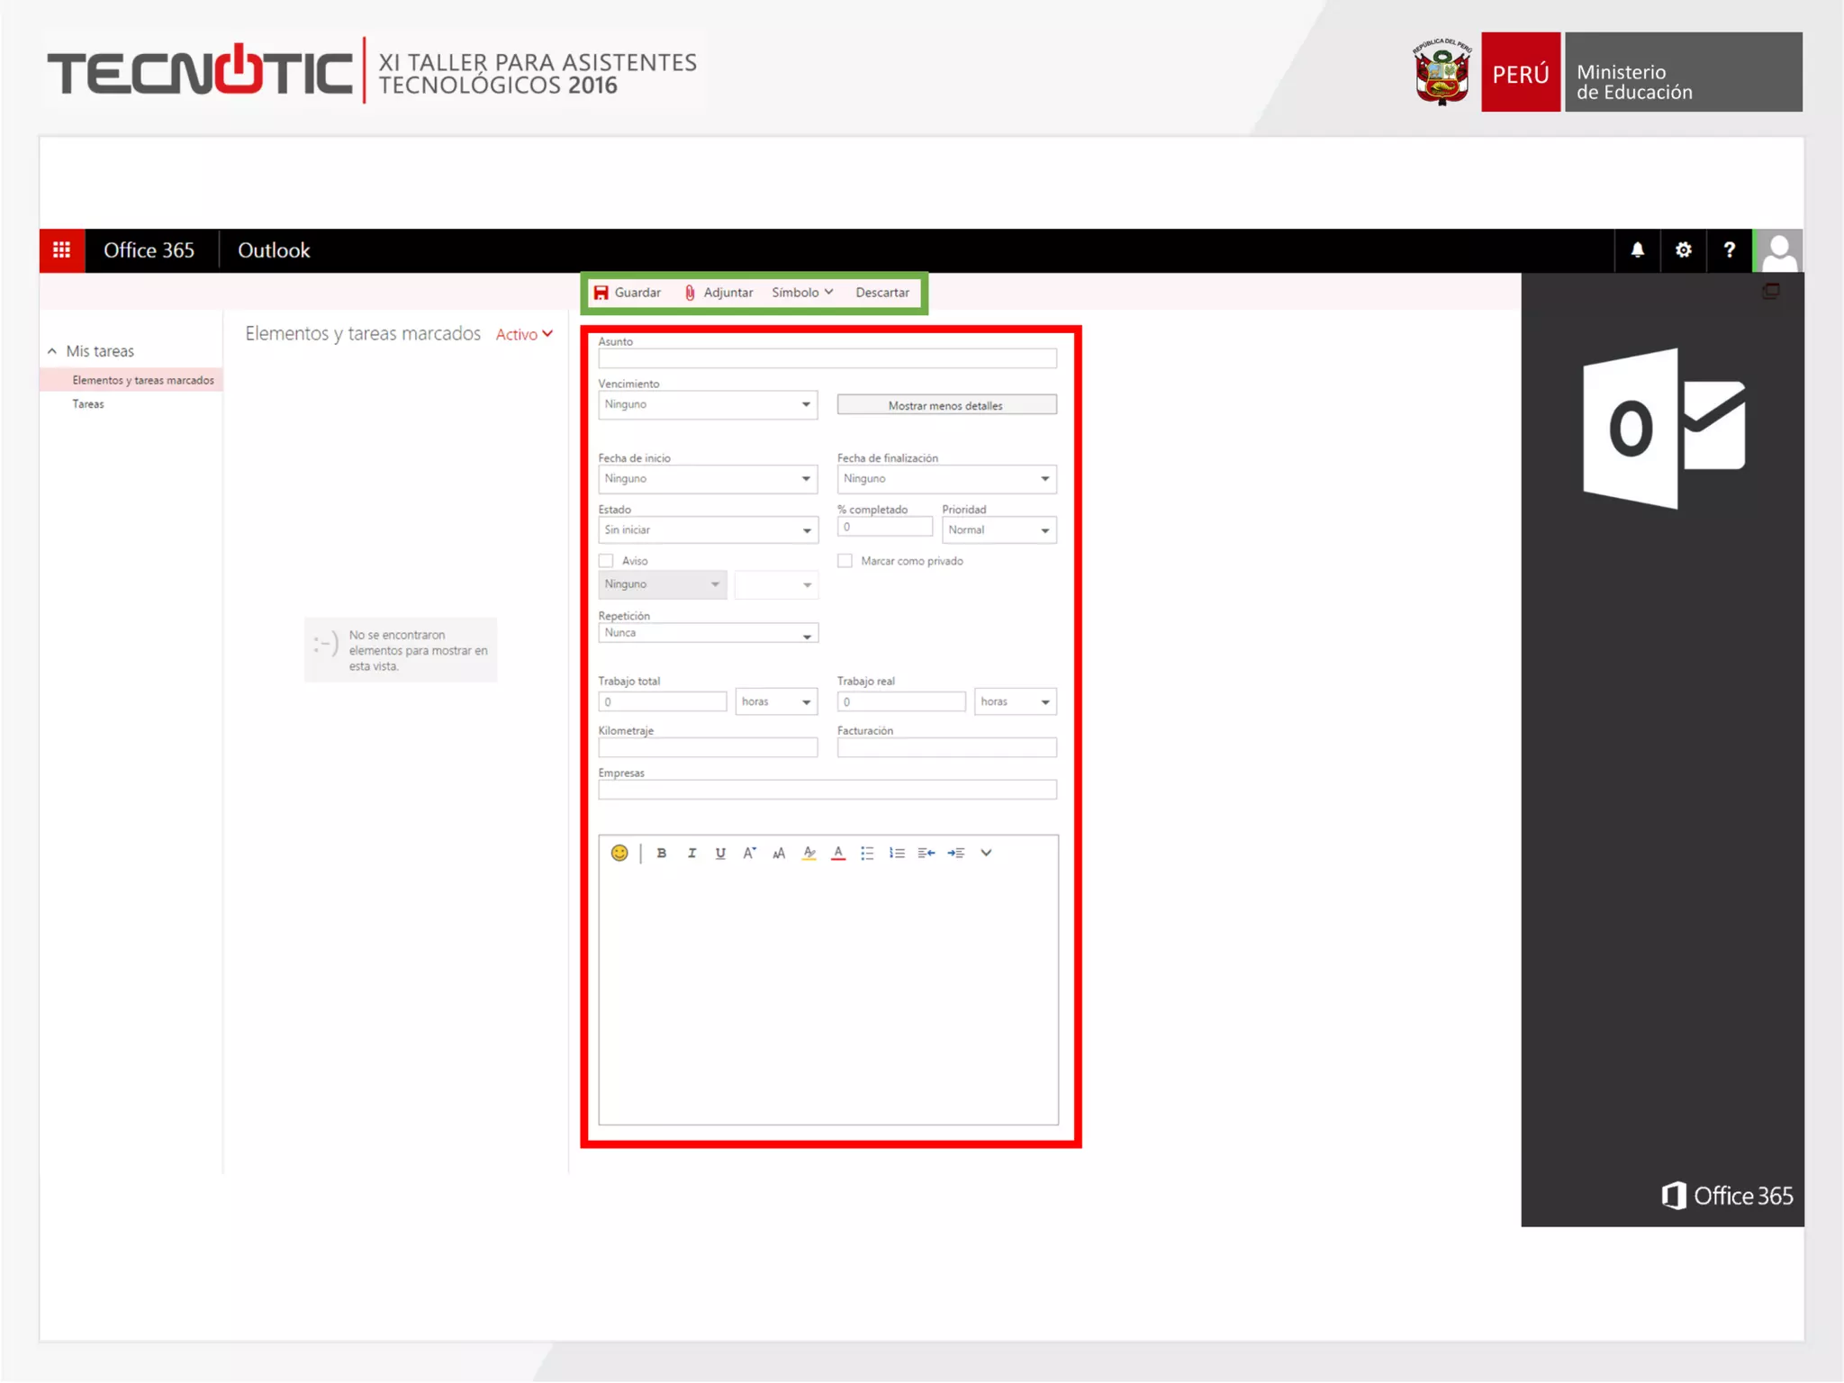Open the notifications bell
Image resolution: width=1844 pixels, height=1383 pixels.
pos(1638,250)
